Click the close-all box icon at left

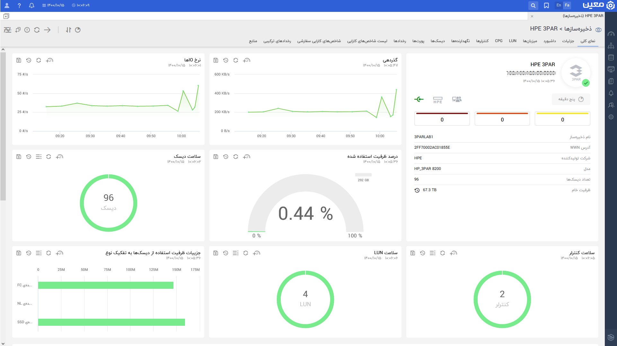6,16
